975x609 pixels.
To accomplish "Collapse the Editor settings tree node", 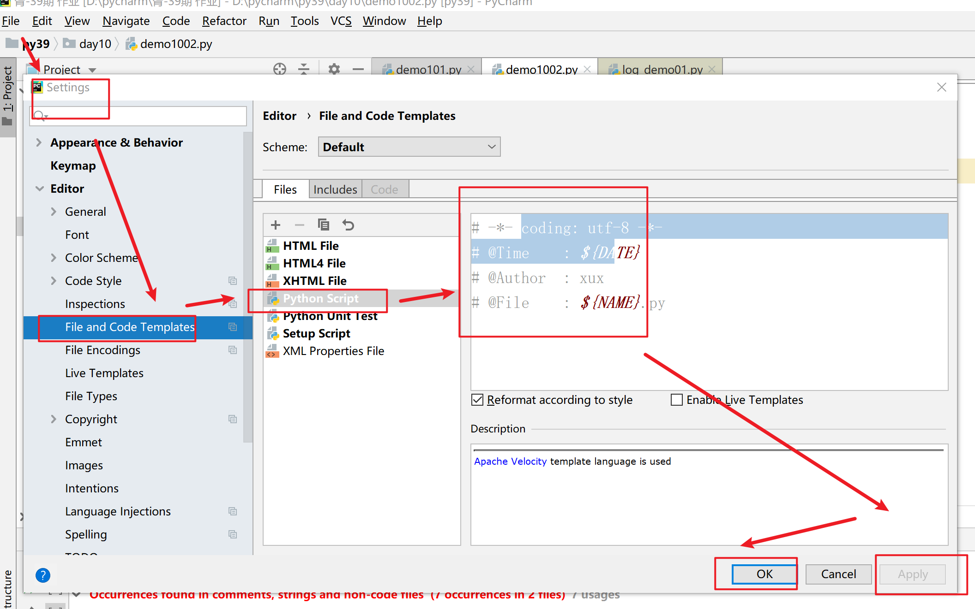I will pos(40,189).
